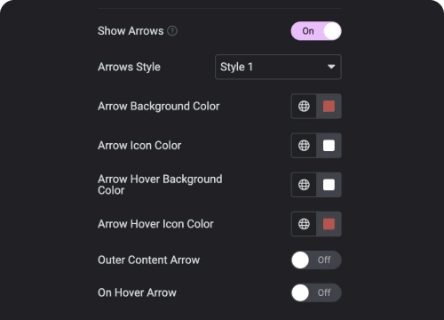
Task: Click the Arrows Style label
Action: tap(129, 67)
